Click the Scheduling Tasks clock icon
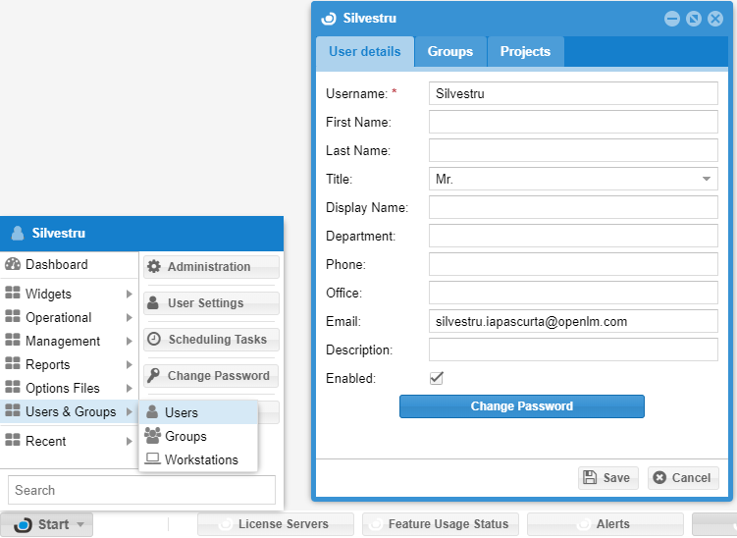Image resolution: width=737 pixels, height=538 pixels. (x=154, y=340)
